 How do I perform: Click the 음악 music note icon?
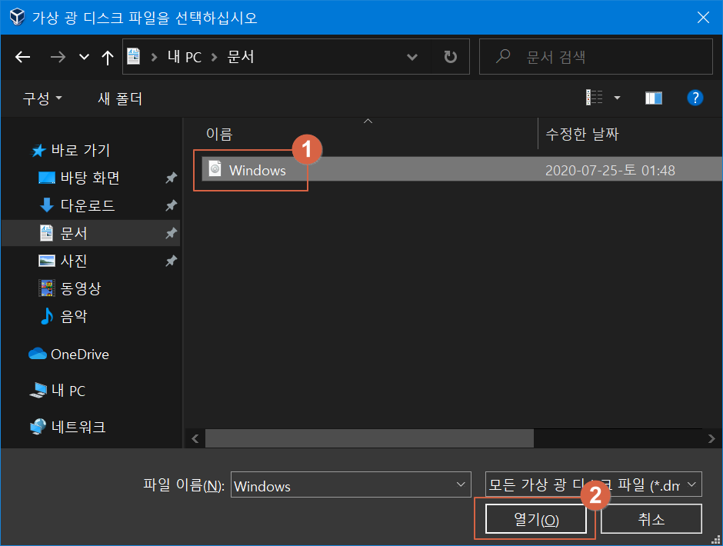(47, 316)
